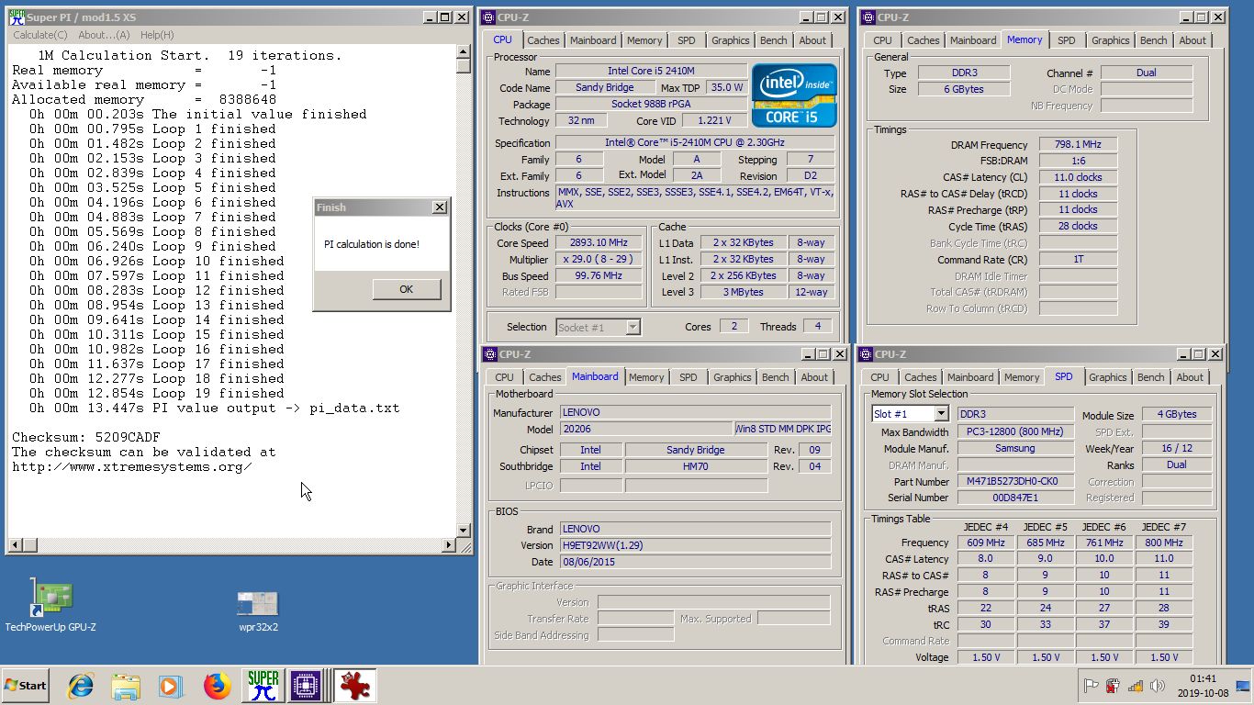The image size is (1254, 705).
Task: Click the power/battery tray icon
Action: coord(1113,686)
